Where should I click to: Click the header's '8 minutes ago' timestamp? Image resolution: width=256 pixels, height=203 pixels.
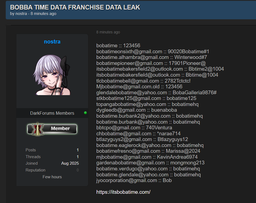[43, 14]
